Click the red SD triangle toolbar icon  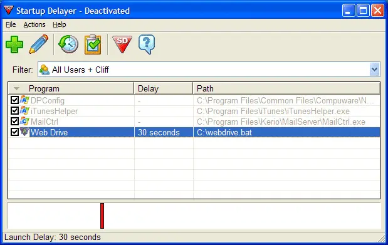tap(122, 44)
